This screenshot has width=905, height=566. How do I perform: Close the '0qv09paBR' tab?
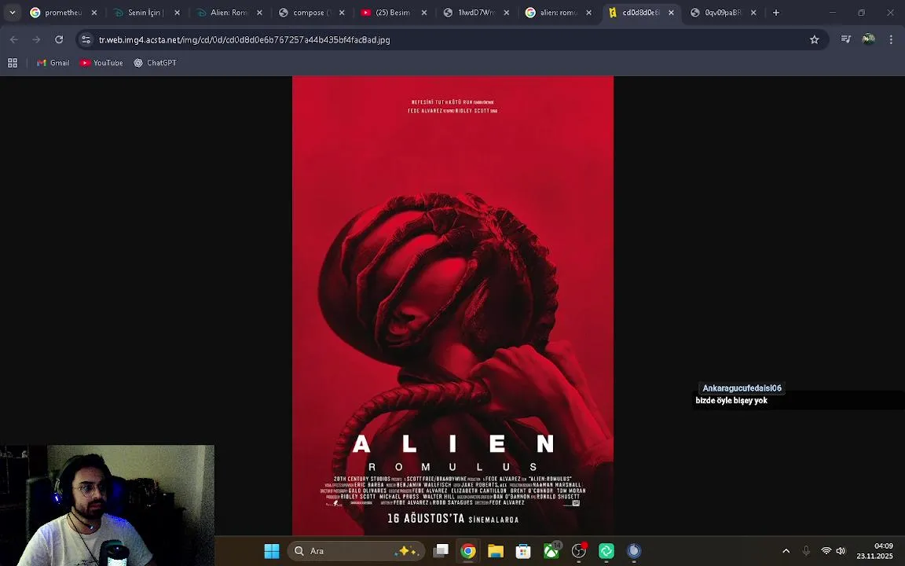(753, 13)
